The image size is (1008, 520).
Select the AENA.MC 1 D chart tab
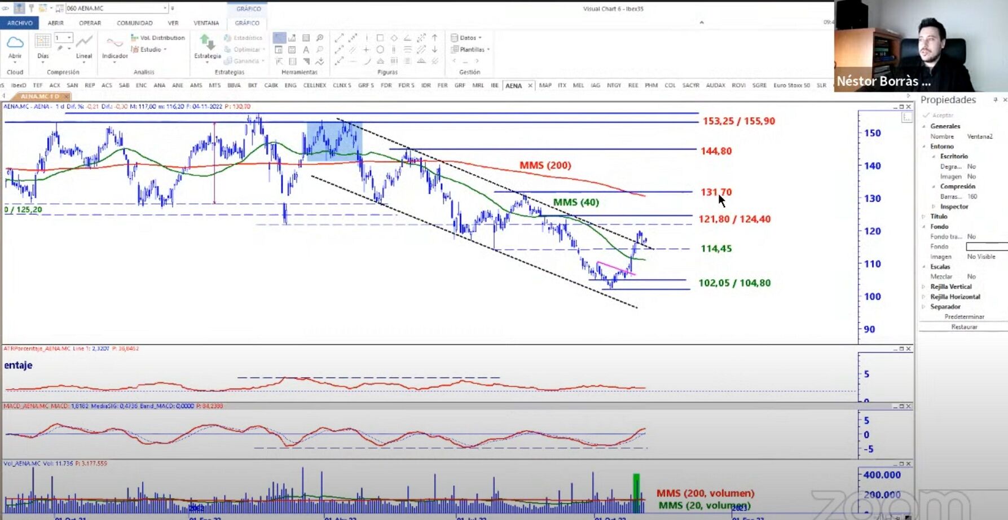point(39,96)
